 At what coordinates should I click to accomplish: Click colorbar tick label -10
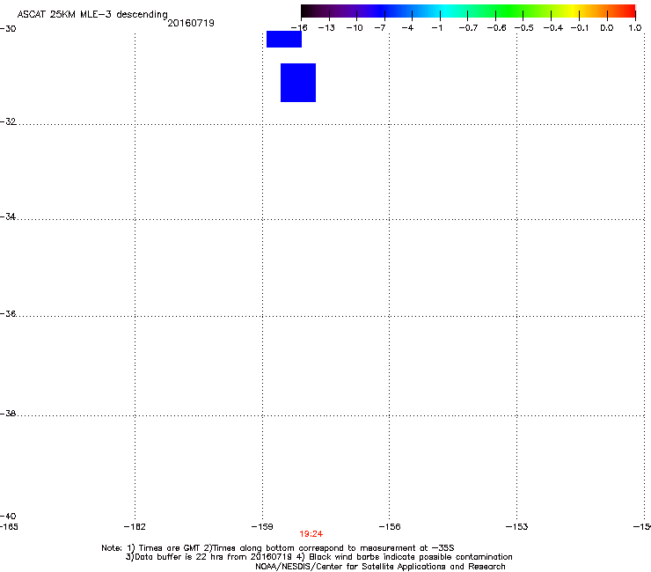(x=355, y=28)
